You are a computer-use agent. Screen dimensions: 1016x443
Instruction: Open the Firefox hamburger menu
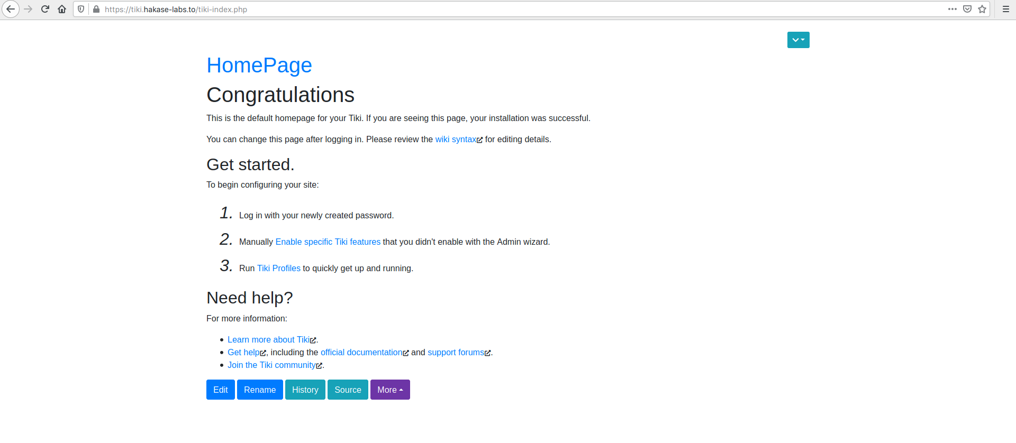tap(1006, 9)
